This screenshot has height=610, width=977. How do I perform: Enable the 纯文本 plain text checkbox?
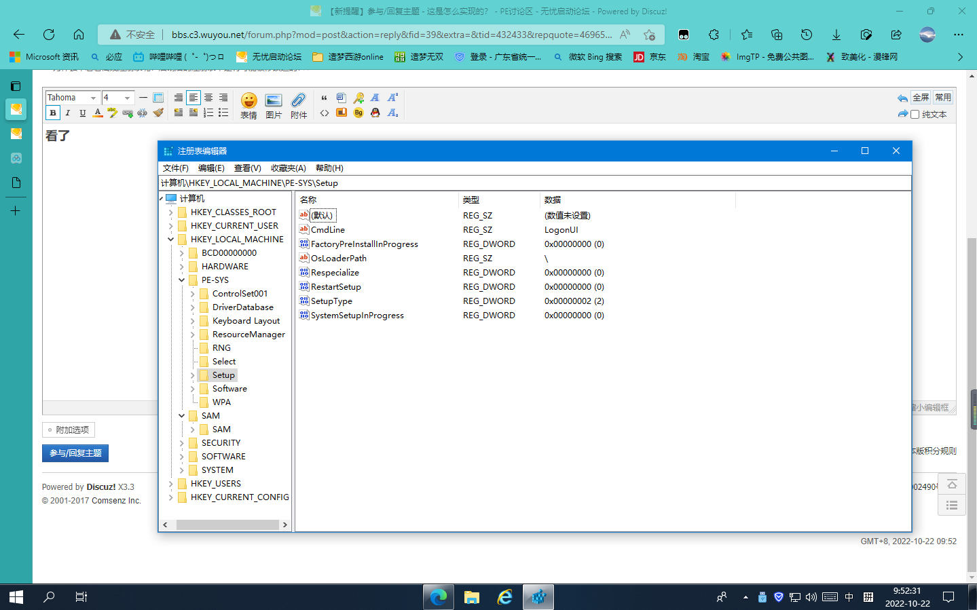tap(915, 115)
